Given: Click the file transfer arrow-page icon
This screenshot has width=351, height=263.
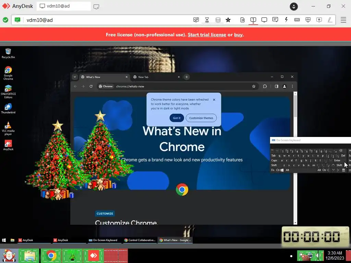Looking at the screenshot, I should coord(242,20).
